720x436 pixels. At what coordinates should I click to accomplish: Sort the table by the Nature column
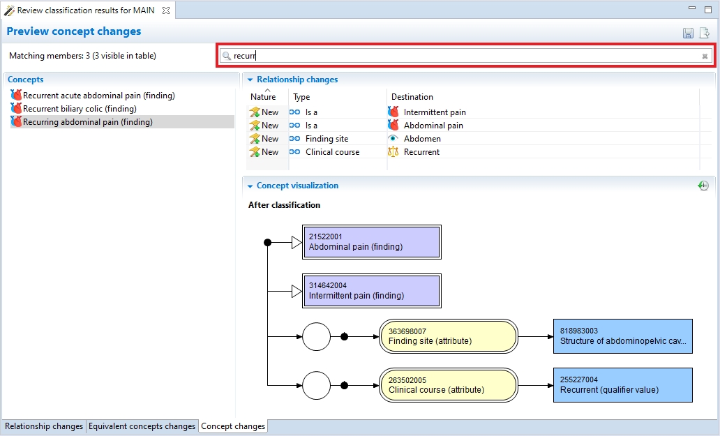263,97
